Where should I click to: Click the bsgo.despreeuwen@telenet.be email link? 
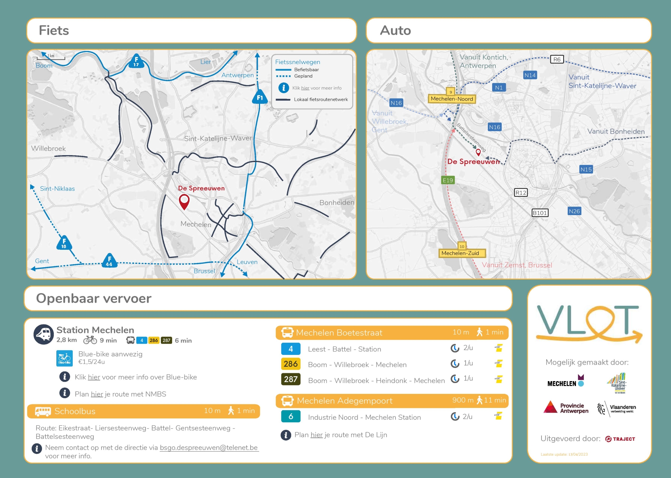pos(209,448)
